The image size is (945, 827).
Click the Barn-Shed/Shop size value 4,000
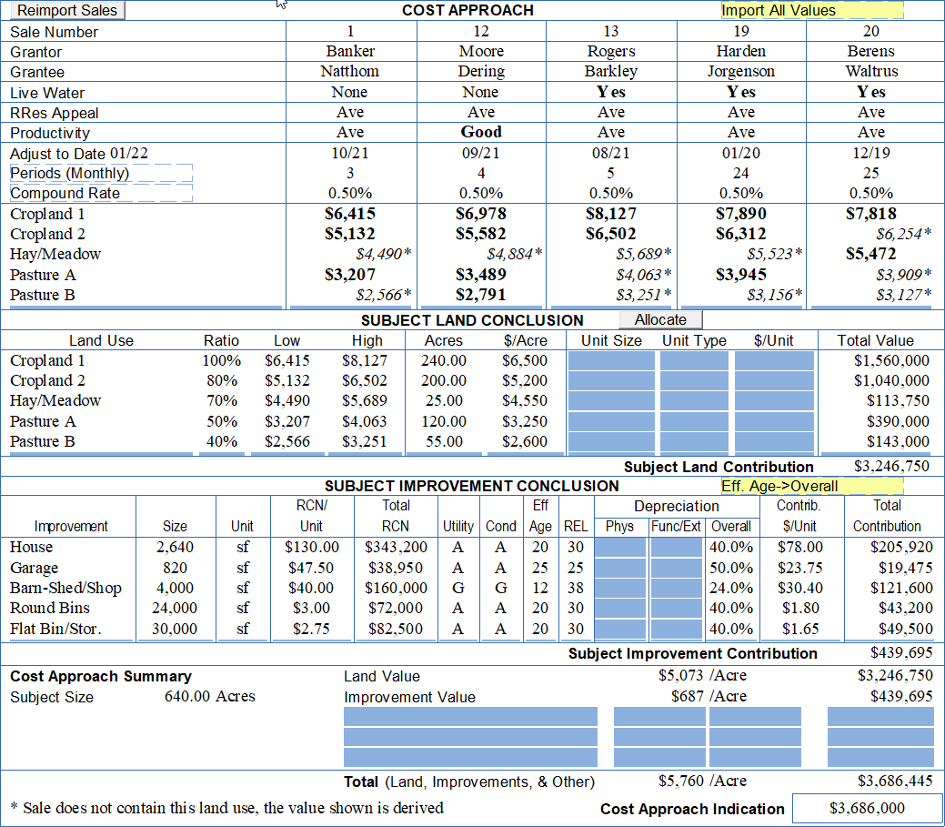(175, 589)
